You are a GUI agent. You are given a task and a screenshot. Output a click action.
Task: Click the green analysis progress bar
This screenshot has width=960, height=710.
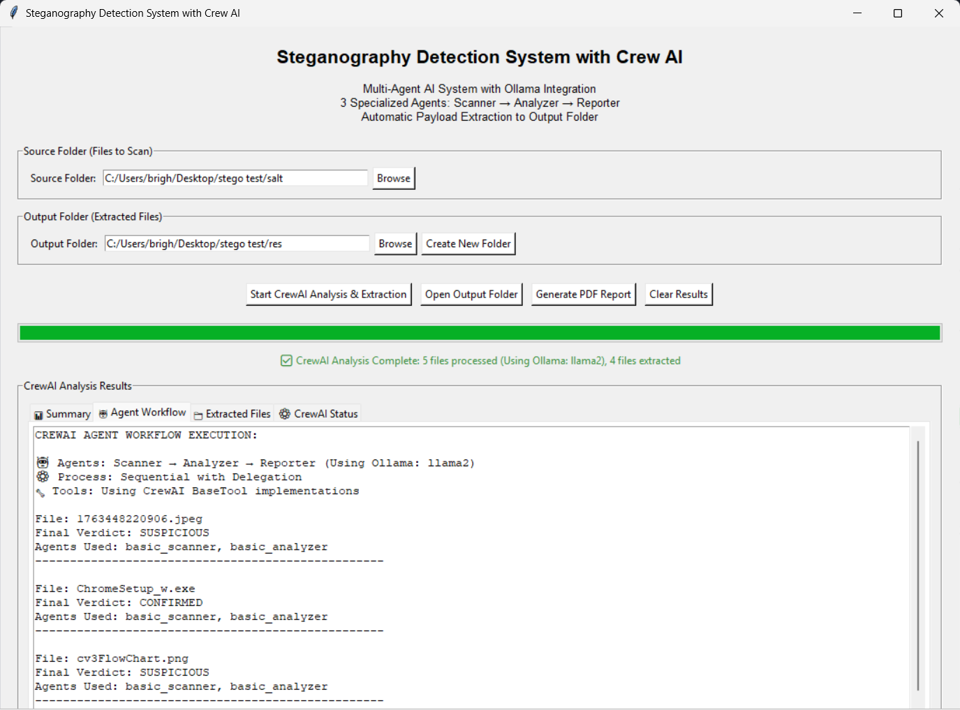(x=480, y=333)
